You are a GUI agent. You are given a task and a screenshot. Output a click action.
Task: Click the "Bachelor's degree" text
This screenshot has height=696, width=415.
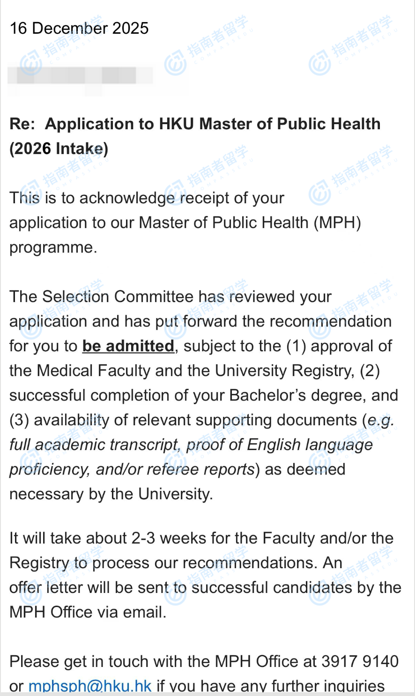(298, 395)
